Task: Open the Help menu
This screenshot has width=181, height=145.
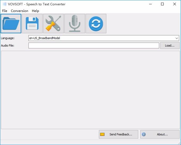Action: 35,11
